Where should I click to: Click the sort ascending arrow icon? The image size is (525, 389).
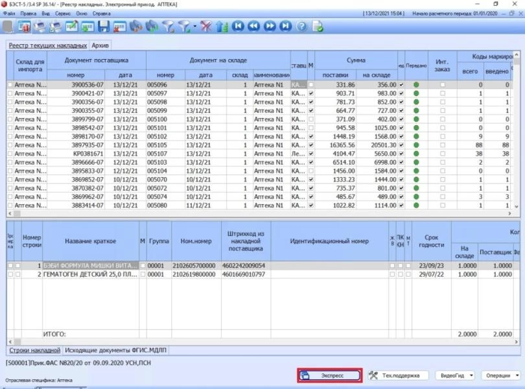click(222, 27)
